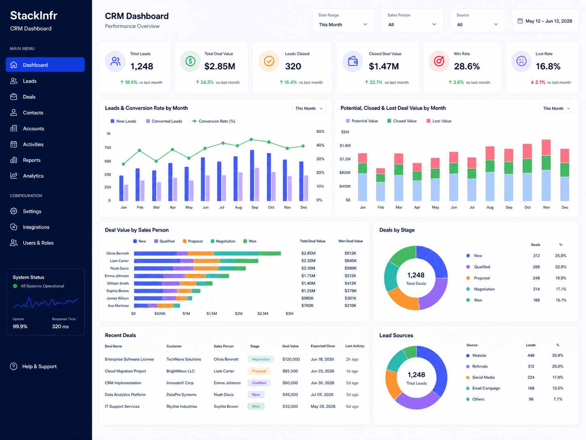Click the Total Deal Value dollar icon
586x440 pixels.
[x=190, y=61]
